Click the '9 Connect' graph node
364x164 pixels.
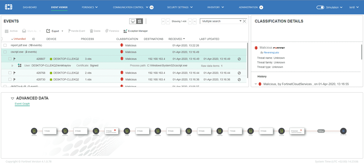297,131
